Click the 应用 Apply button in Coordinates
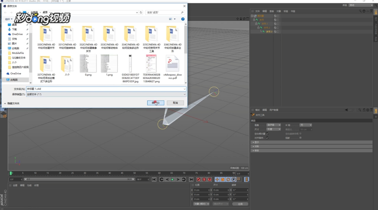The image size is (378, 210). click(x=240, y=204)
